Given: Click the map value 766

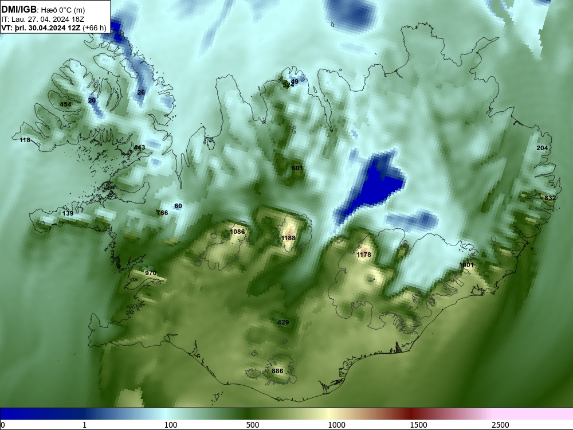Looking at the screenshot, I should point(162,213).
